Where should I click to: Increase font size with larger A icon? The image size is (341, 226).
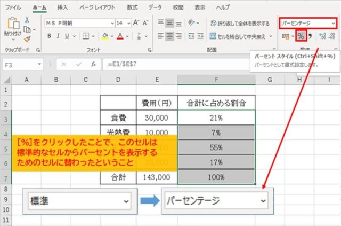pyautogui.click(x=136, y=22)
